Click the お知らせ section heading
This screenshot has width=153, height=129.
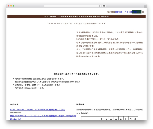point(14,104)
